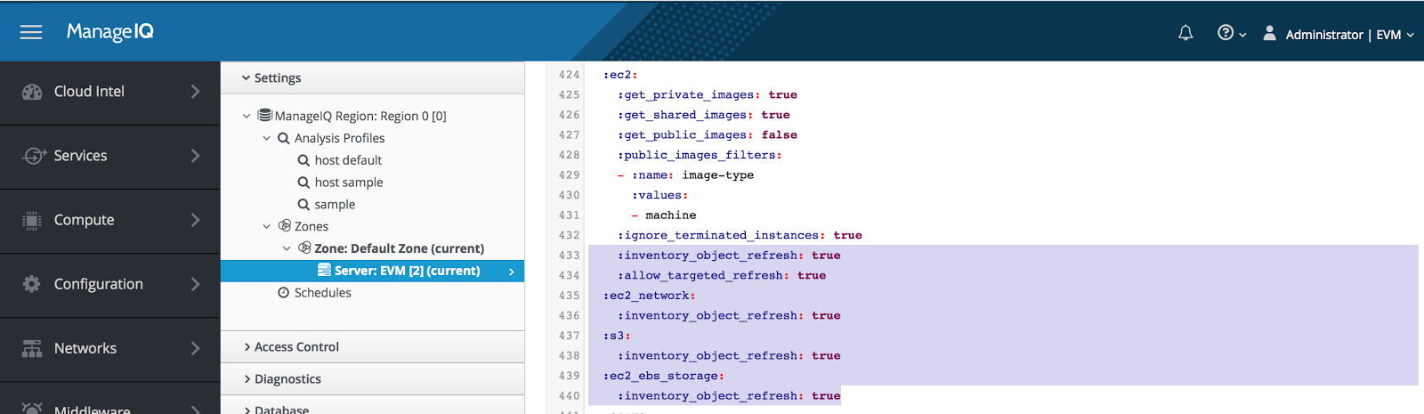The height and width of the screenshot is (414, 1424).
Task: Click the ManageIQ Region database icon
Action: tap(265, 115)
